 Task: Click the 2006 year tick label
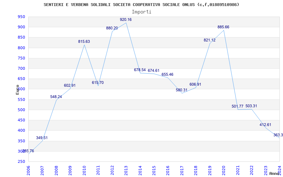(x=29, y=171)
